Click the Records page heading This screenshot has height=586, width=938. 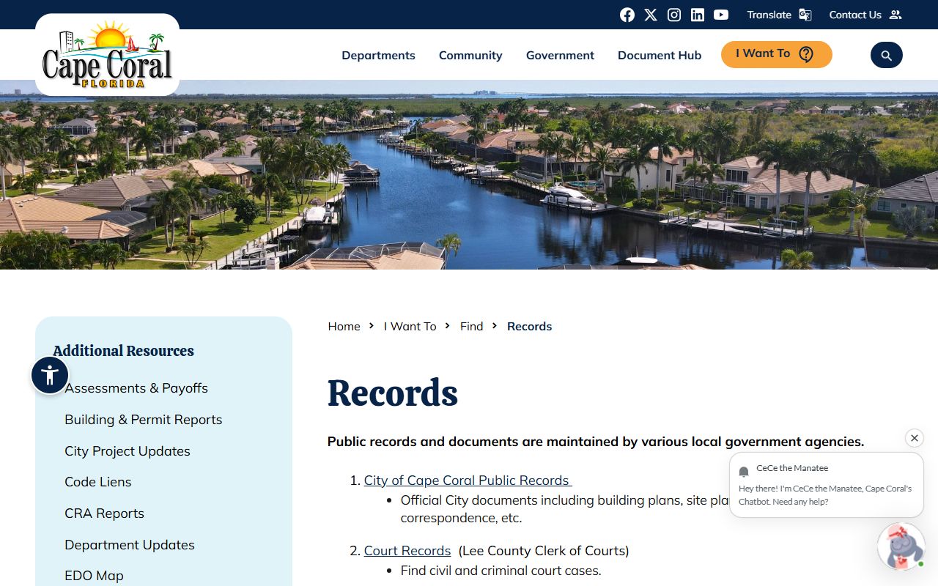392,393
